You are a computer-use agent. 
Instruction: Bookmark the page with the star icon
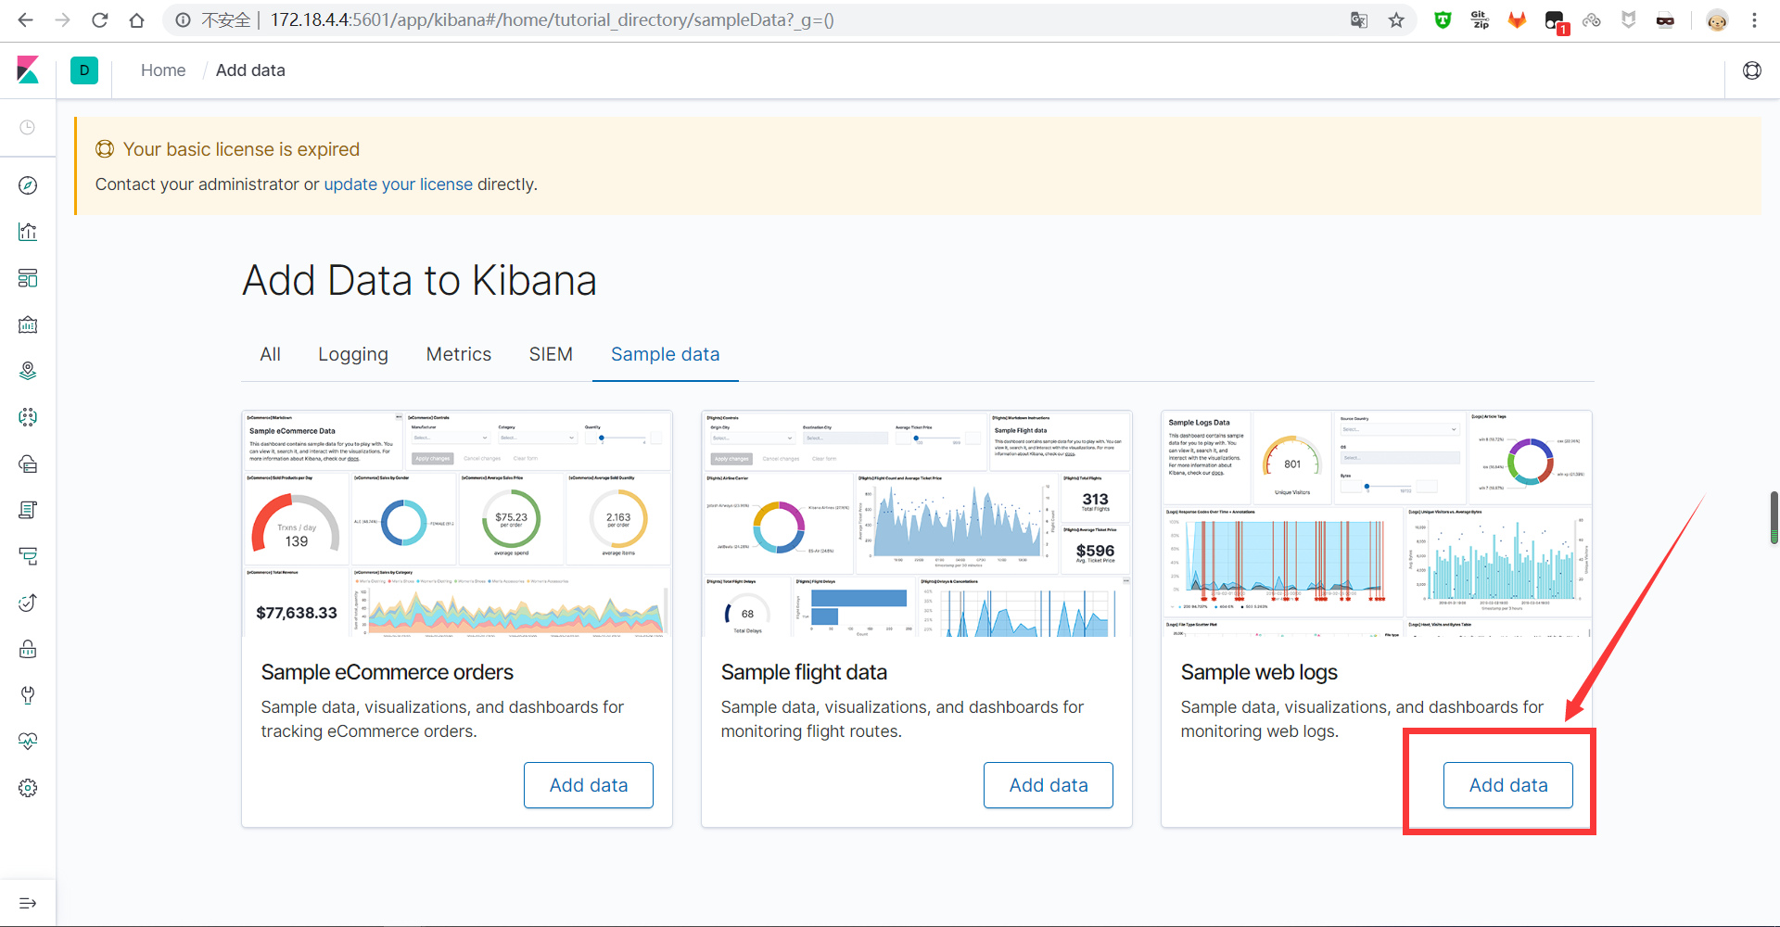click(1396, 20)
